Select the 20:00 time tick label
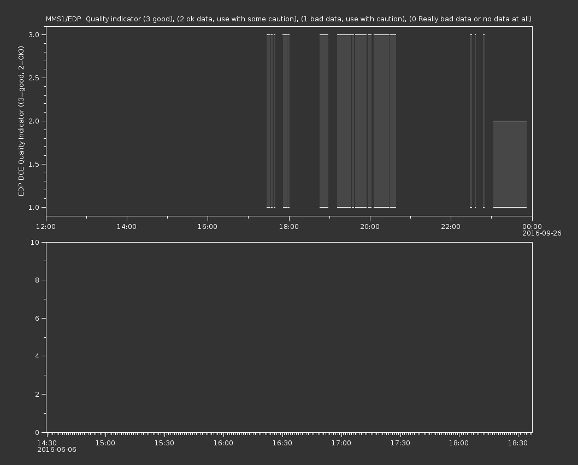 [370, 226]
